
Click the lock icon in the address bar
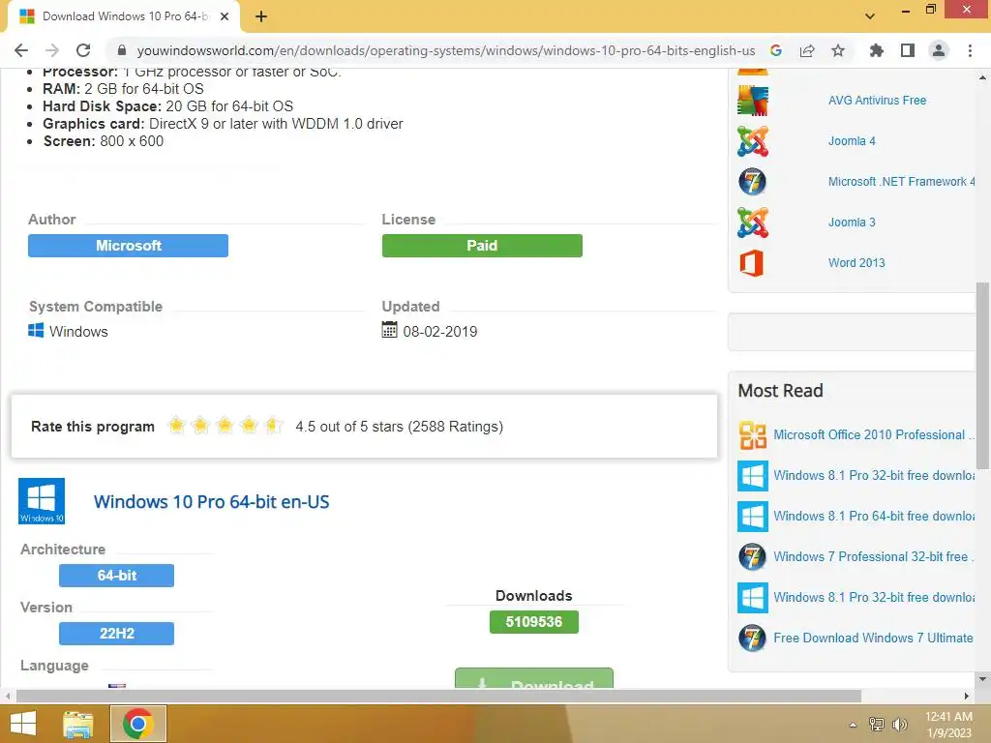pyautogui.click(x=122, y=50)
